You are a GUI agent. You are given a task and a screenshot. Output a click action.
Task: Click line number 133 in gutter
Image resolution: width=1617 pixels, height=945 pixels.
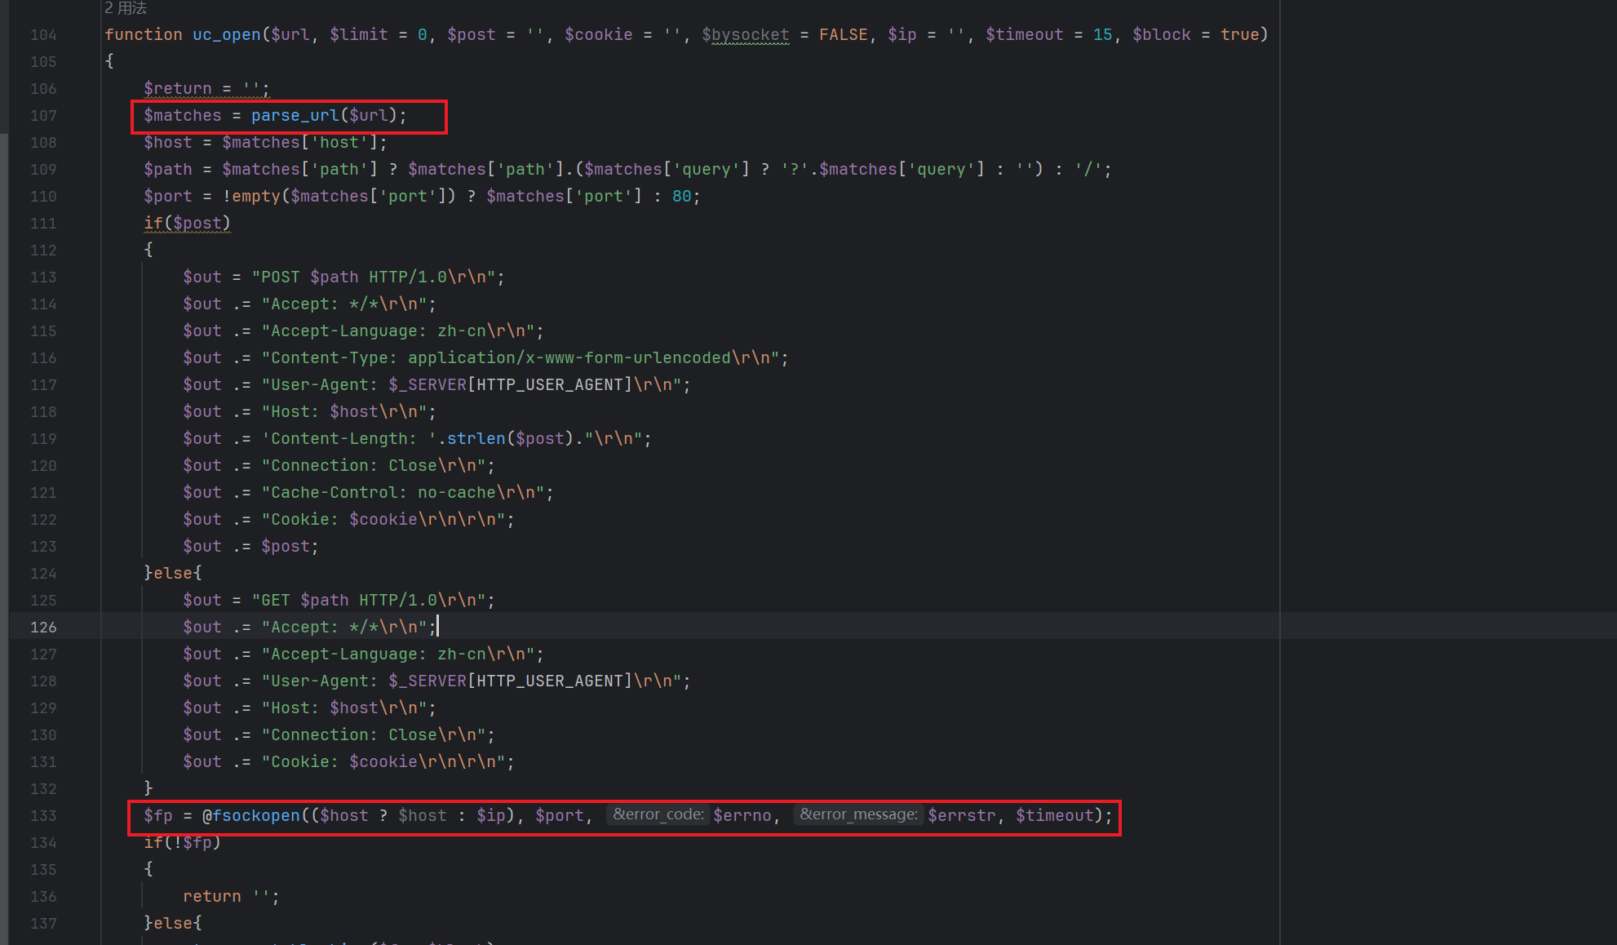[x=43, y=815]
